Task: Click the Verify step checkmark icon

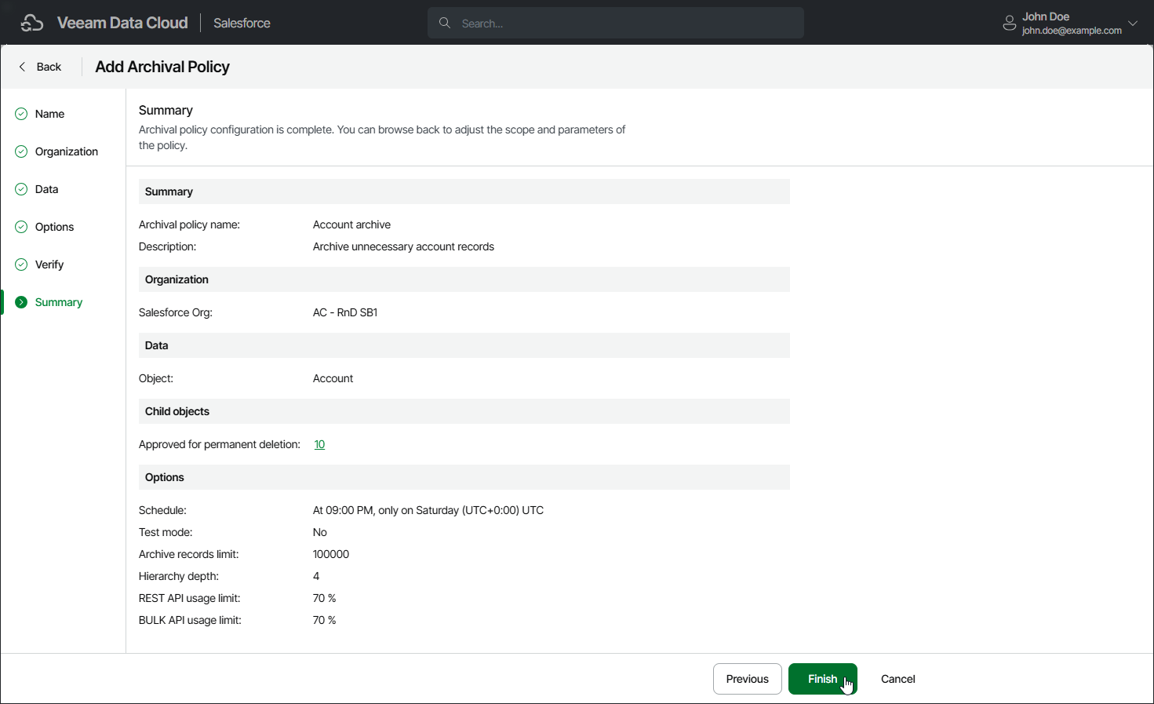Action: [21, 264]
